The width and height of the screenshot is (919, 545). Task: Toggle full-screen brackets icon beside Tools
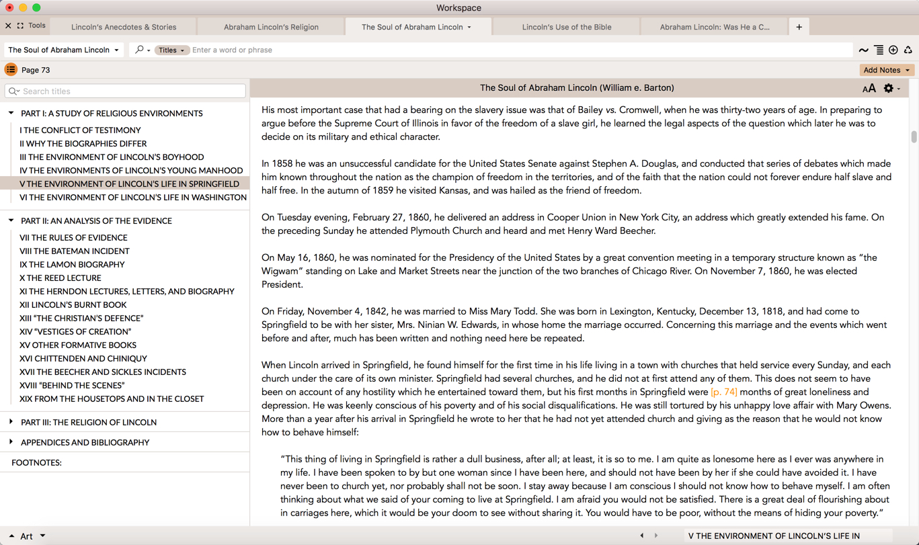click(20, 26)
